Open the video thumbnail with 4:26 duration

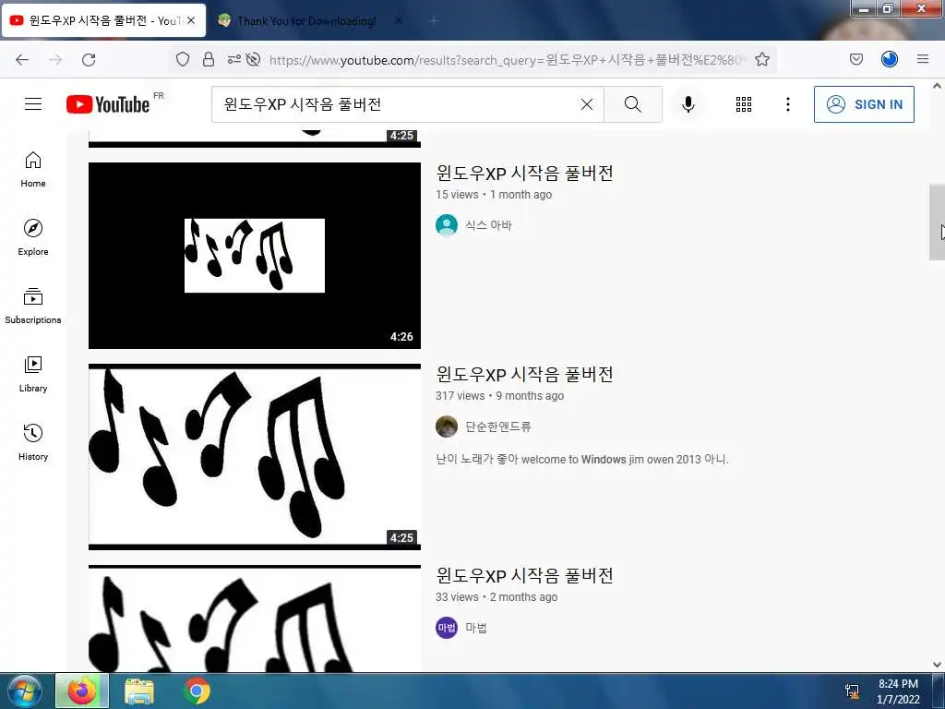point(255,256)
